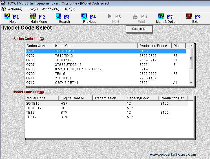
Task: Select series row G708 02-2TD15,18,23
Action: [106, 69]
